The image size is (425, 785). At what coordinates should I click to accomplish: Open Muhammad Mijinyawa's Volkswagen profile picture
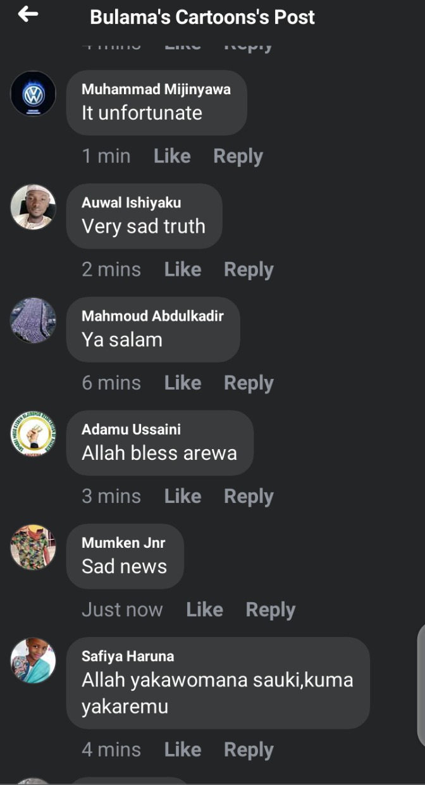click(x=34, y=94)
